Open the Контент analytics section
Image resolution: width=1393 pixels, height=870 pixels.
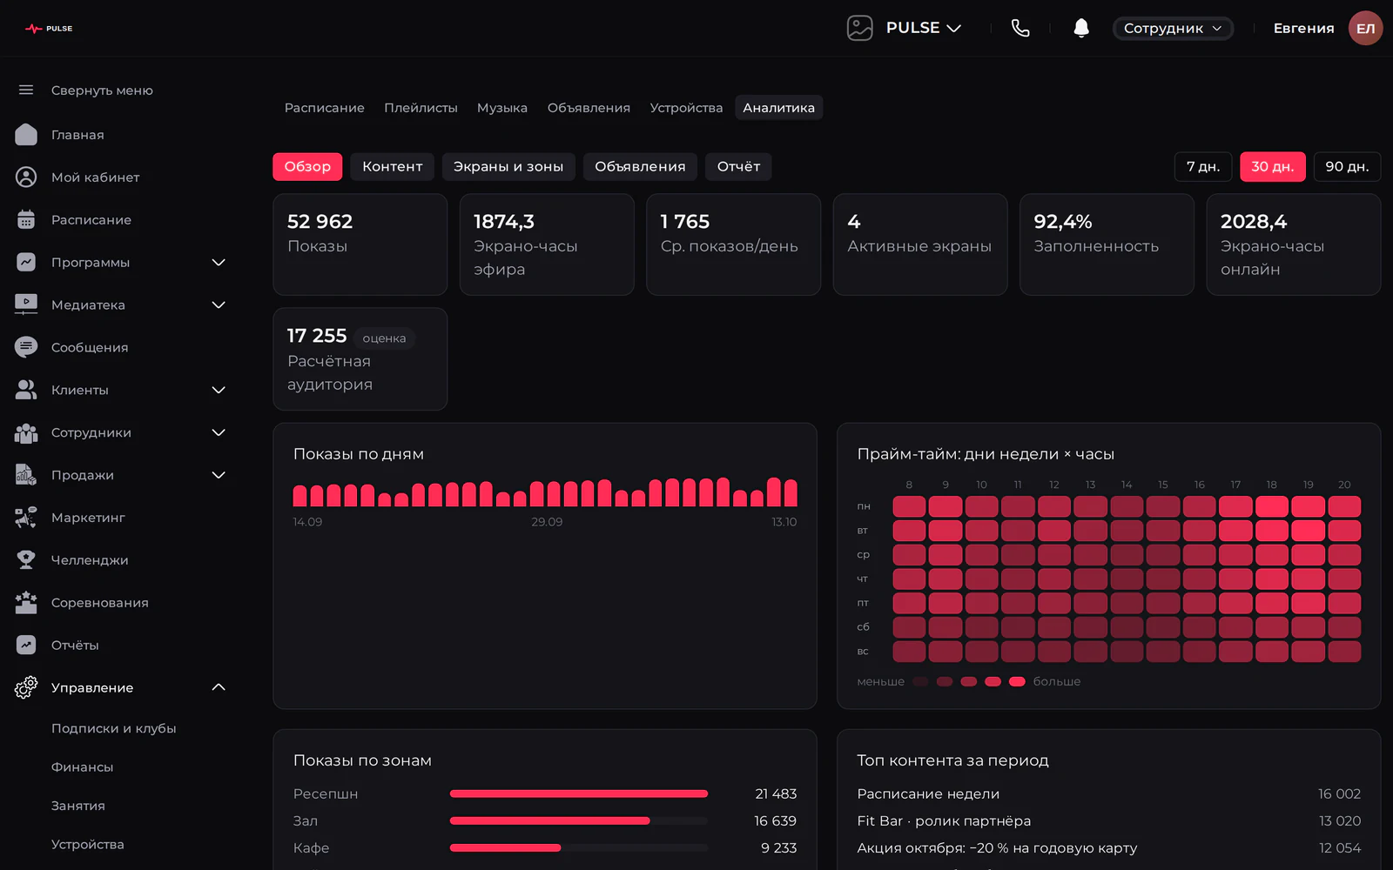(x=392, y=166)
